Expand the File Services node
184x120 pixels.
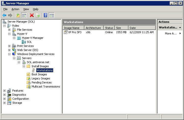(9, 30)
